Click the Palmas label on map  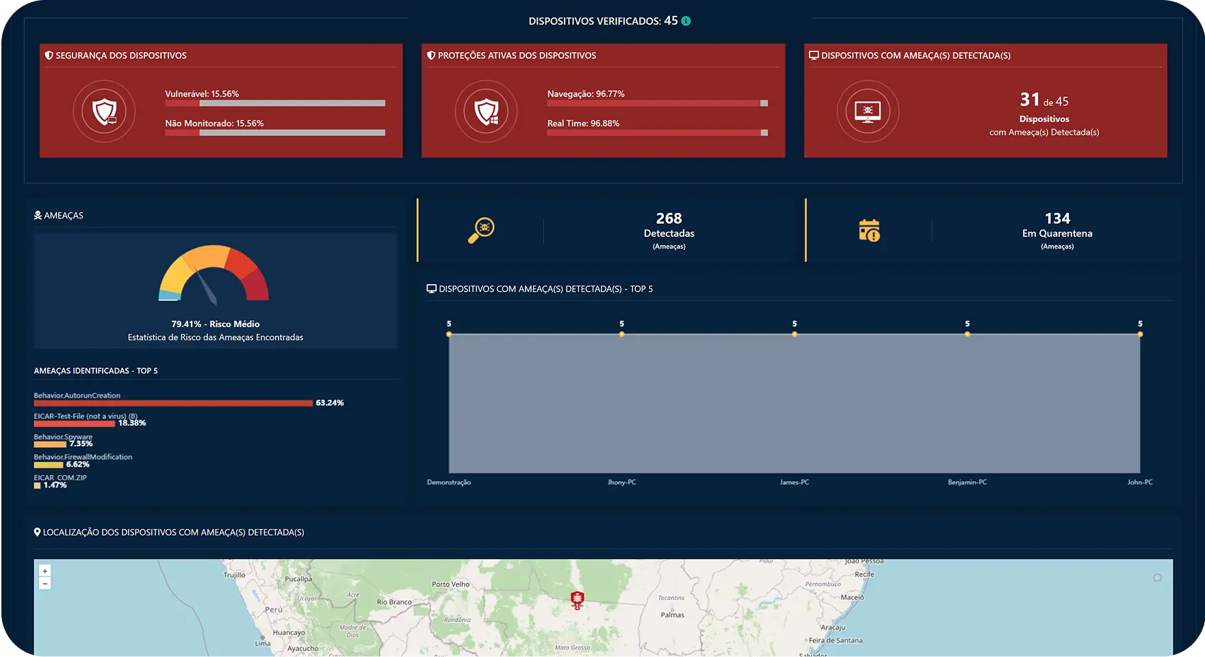point(673,615)
